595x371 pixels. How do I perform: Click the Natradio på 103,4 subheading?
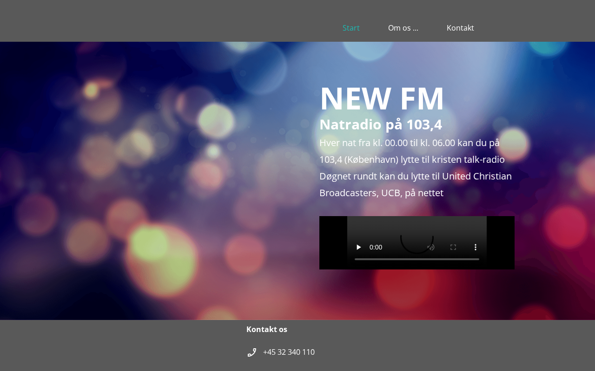(x=381, y=125)
